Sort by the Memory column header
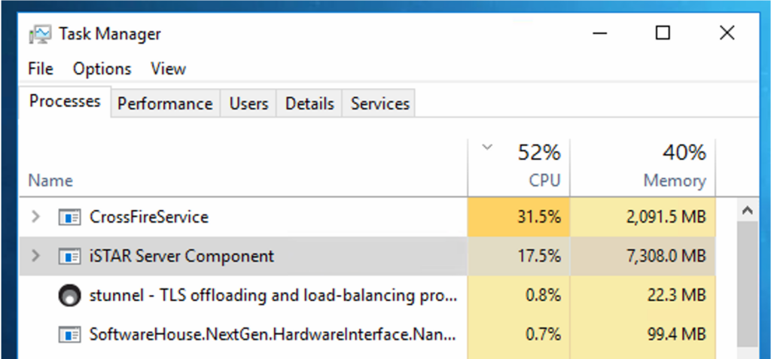771x359 pixels. click(674, 181)
